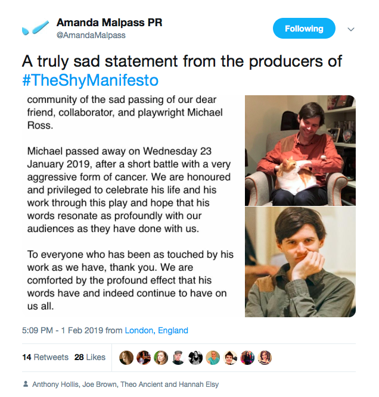Click the second liker avatar in row
The height and width of the screenshot is (397, 379).
[144, 357]
